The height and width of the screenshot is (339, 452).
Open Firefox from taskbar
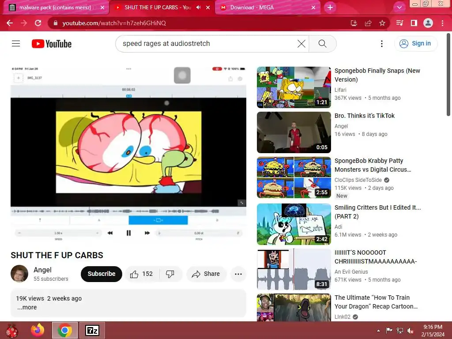point(38,330)
